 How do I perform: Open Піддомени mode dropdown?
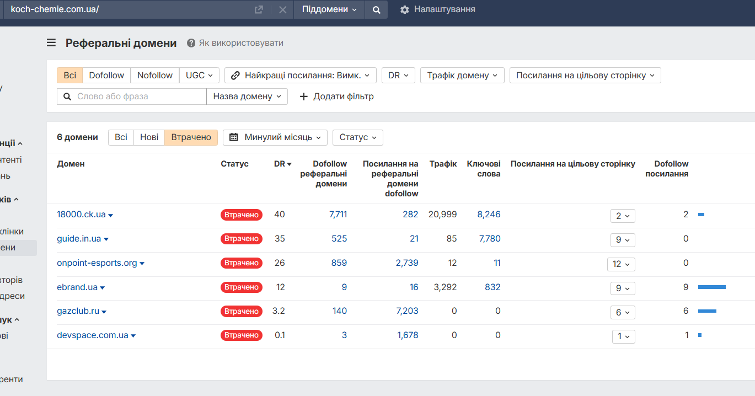329,9
